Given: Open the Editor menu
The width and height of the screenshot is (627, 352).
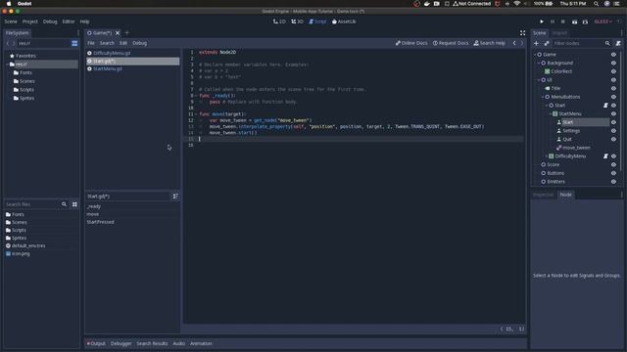Looking at the screenshot, I should pos(69,22).
